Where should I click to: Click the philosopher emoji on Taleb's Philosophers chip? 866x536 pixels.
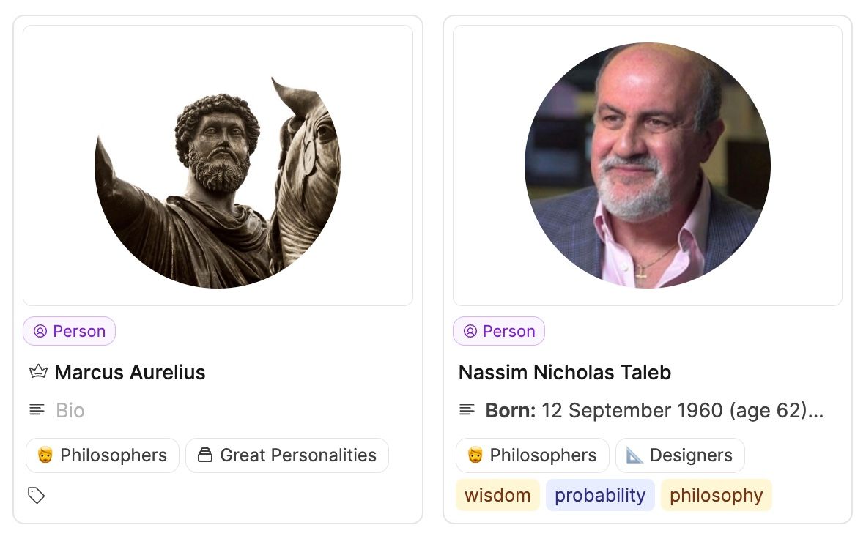pos(475,455)
